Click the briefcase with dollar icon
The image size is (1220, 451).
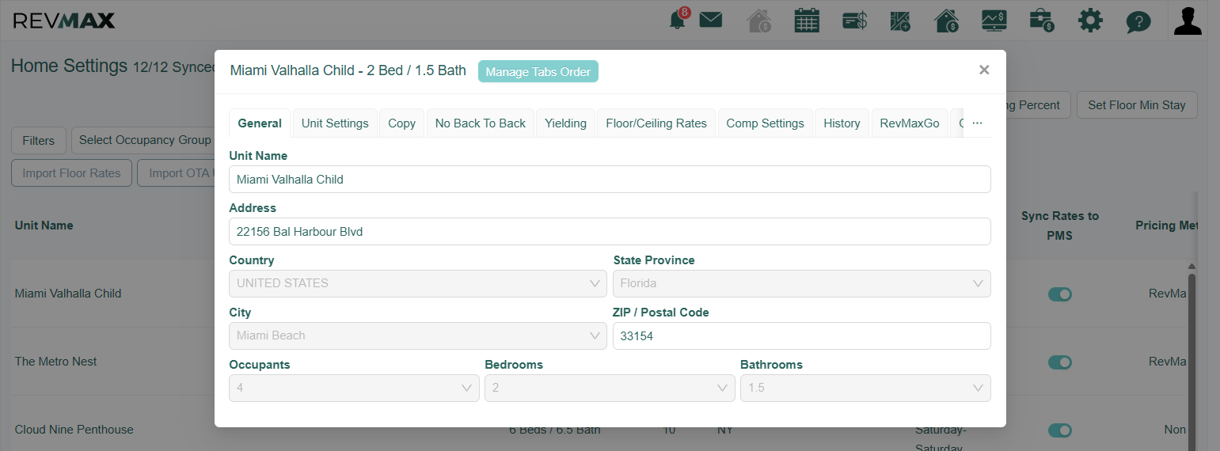click(x=1042, y=21)
